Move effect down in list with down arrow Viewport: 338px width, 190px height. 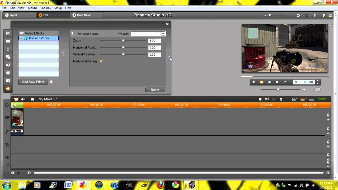[63, 55]
